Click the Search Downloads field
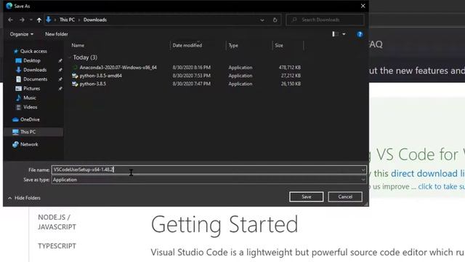 [x=325, y=20]
